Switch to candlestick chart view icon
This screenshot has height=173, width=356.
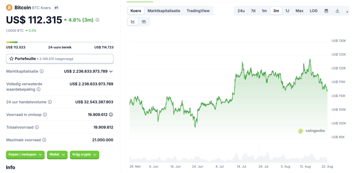tap(144, 21)
